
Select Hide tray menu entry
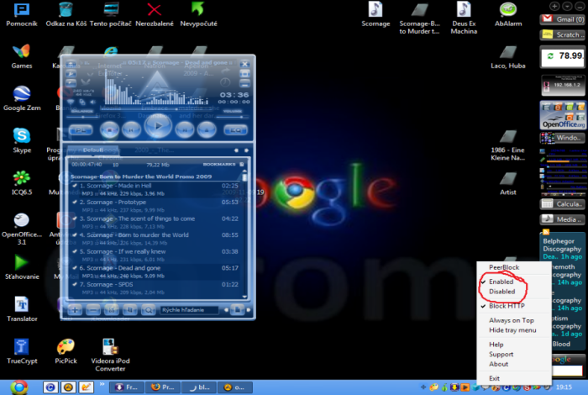[x=513, y=330]
